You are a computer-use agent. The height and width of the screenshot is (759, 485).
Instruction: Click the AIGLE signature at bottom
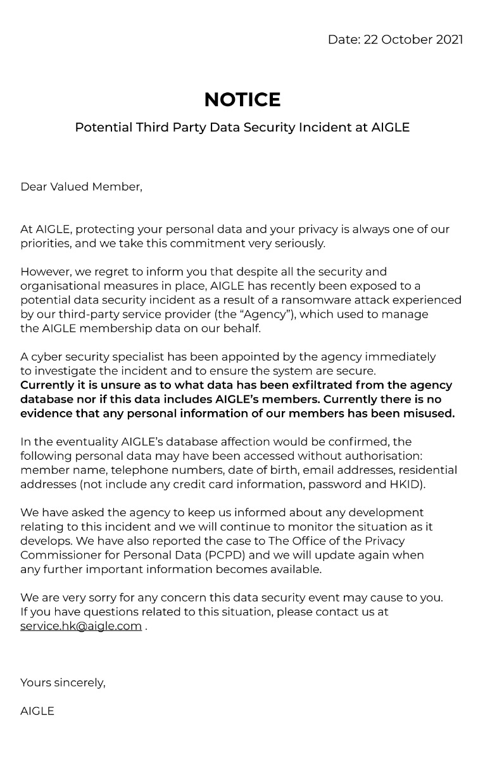37,711
